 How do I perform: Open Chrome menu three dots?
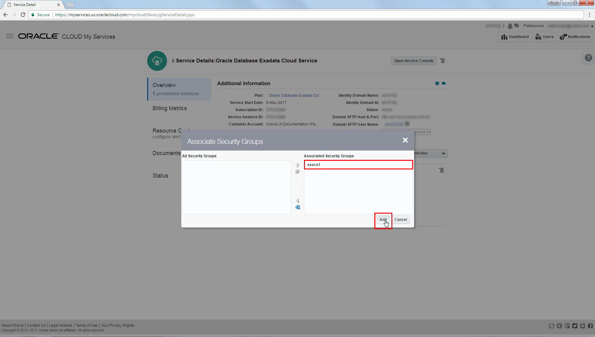tap(589, 15)
